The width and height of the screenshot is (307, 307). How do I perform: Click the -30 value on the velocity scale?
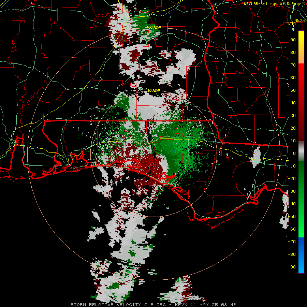[x=292, y=191]
